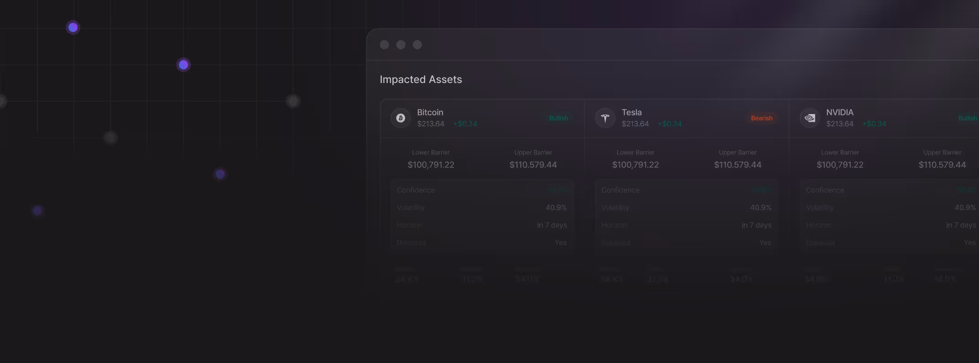Screen dimensions: 979x363
Task: Click the bright purple node nearest the window
Action: 184,65
